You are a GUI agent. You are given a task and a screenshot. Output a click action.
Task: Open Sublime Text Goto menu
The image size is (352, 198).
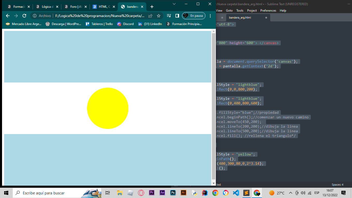229,11
